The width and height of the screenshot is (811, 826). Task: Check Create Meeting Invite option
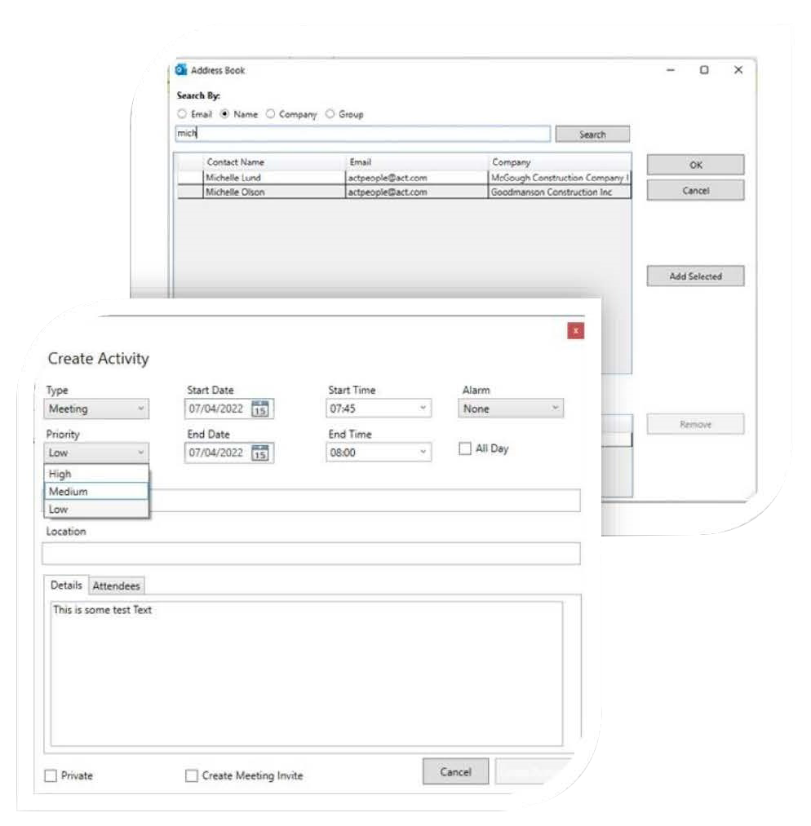click(x=192, y=775)
